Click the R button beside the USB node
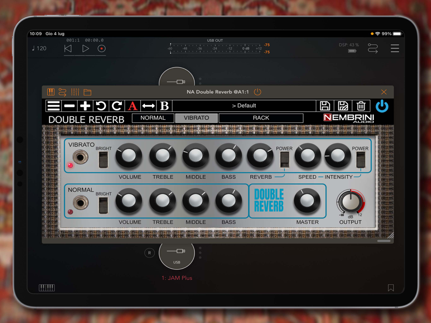 149,253
